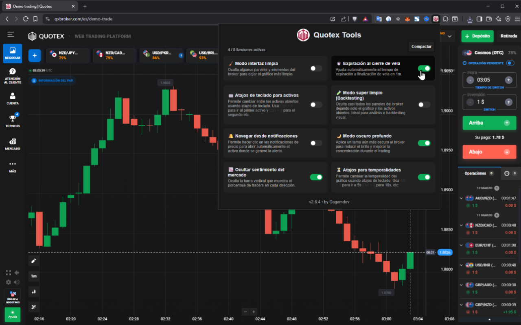Zoom in the chart with plus
This screenshot has height=325, width=521.
[x=254, y=312]
